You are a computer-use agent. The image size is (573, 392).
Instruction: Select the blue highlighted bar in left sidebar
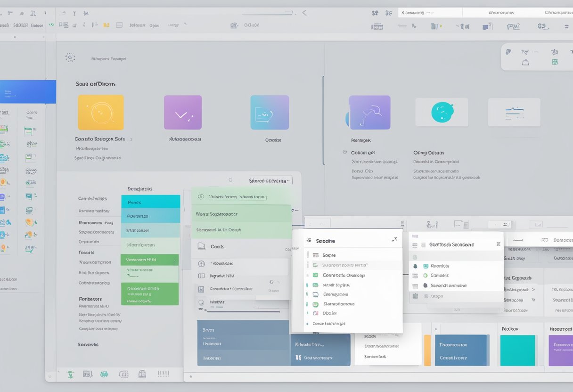click(28, 91)
